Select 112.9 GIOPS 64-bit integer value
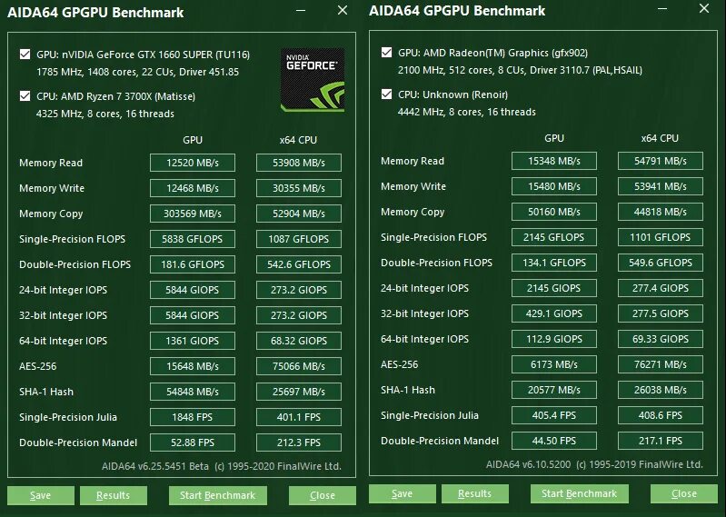726x517 pixels. [x=554, y=339]
